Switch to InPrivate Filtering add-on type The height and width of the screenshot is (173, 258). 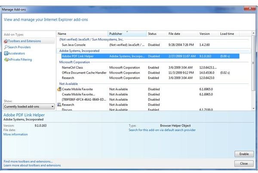coord(18,59)
